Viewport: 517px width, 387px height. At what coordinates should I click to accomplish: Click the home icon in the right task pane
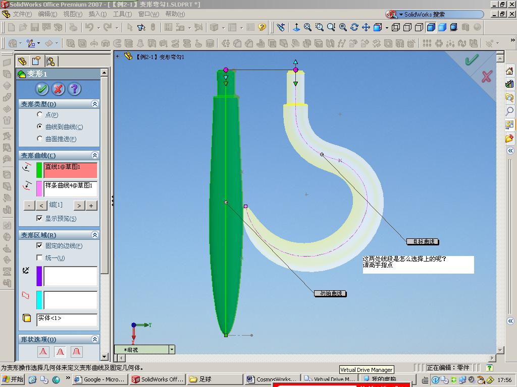click(x=509, y=71)
